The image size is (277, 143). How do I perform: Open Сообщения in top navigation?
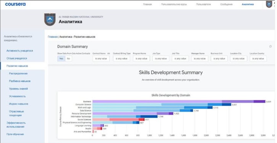226,4
